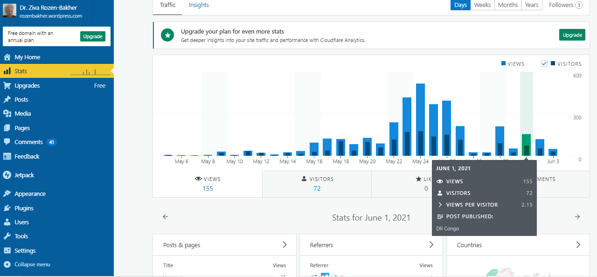Click the Views Per Visitor row in tooltip
Viewport: 597px width, 277px height.
(484, 205)
